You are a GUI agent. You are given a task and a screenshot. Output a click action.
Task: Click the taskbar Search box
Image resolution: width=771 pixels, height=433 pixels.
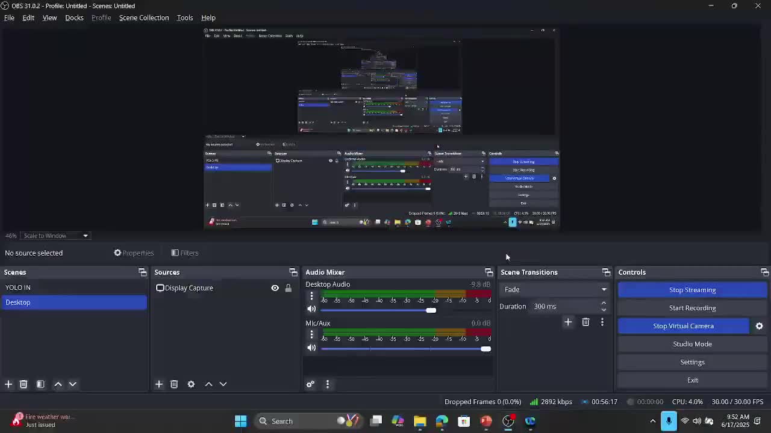tap(308, 421)
